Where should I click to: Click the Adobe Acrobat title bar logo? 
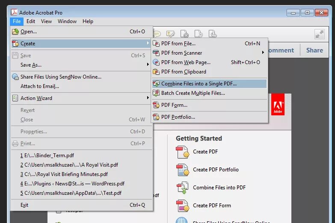(14, 12)
